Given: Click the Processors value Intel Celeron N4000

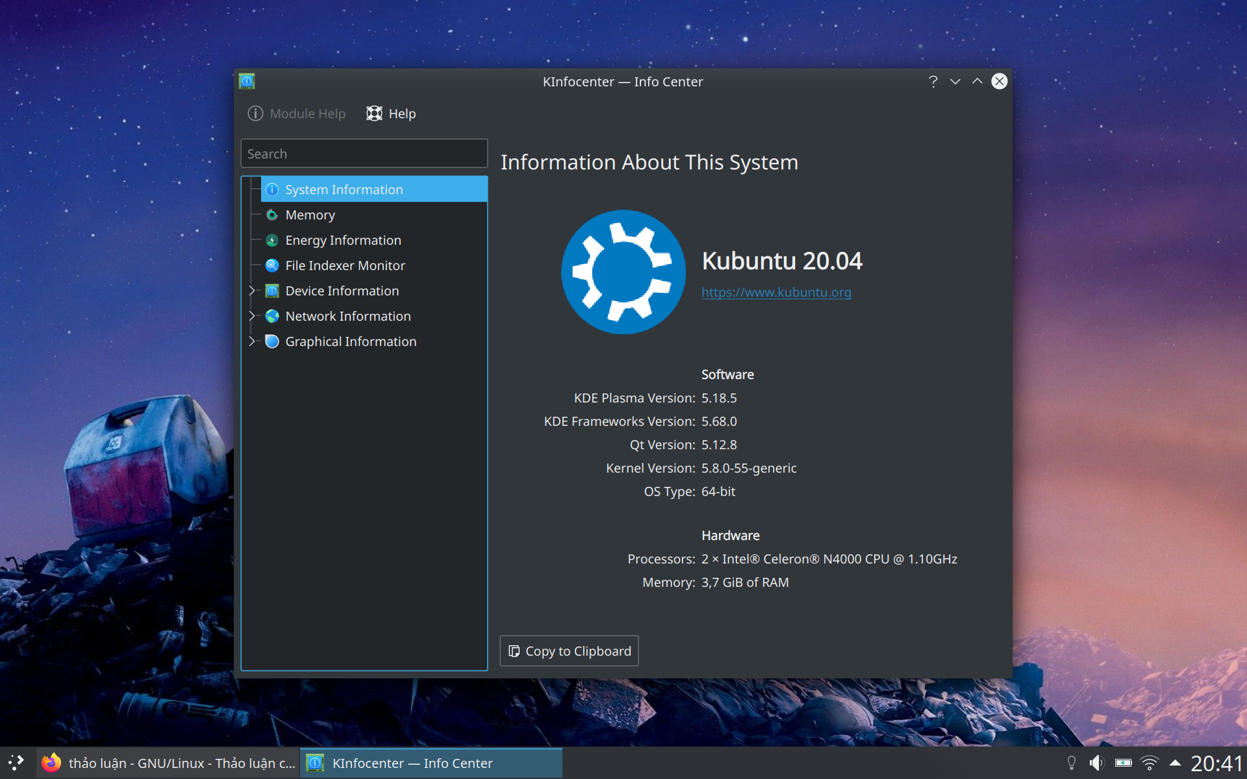Looking at the screenshot, I should (829, 559).
